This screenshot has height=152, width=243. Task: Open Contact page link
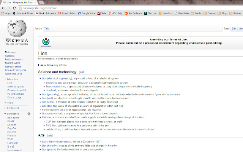(14, 97)
